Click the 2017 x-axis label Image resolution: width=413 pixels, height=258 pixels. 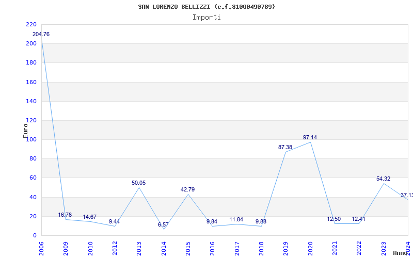[237, 249]
